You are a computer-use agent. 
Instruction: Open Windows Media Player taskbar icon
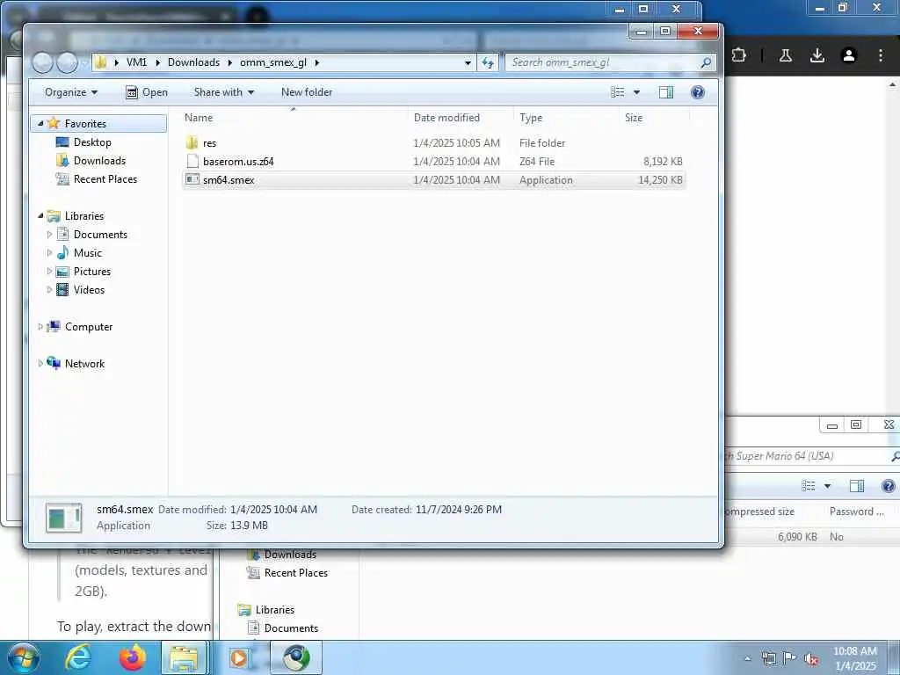point(239,657)
